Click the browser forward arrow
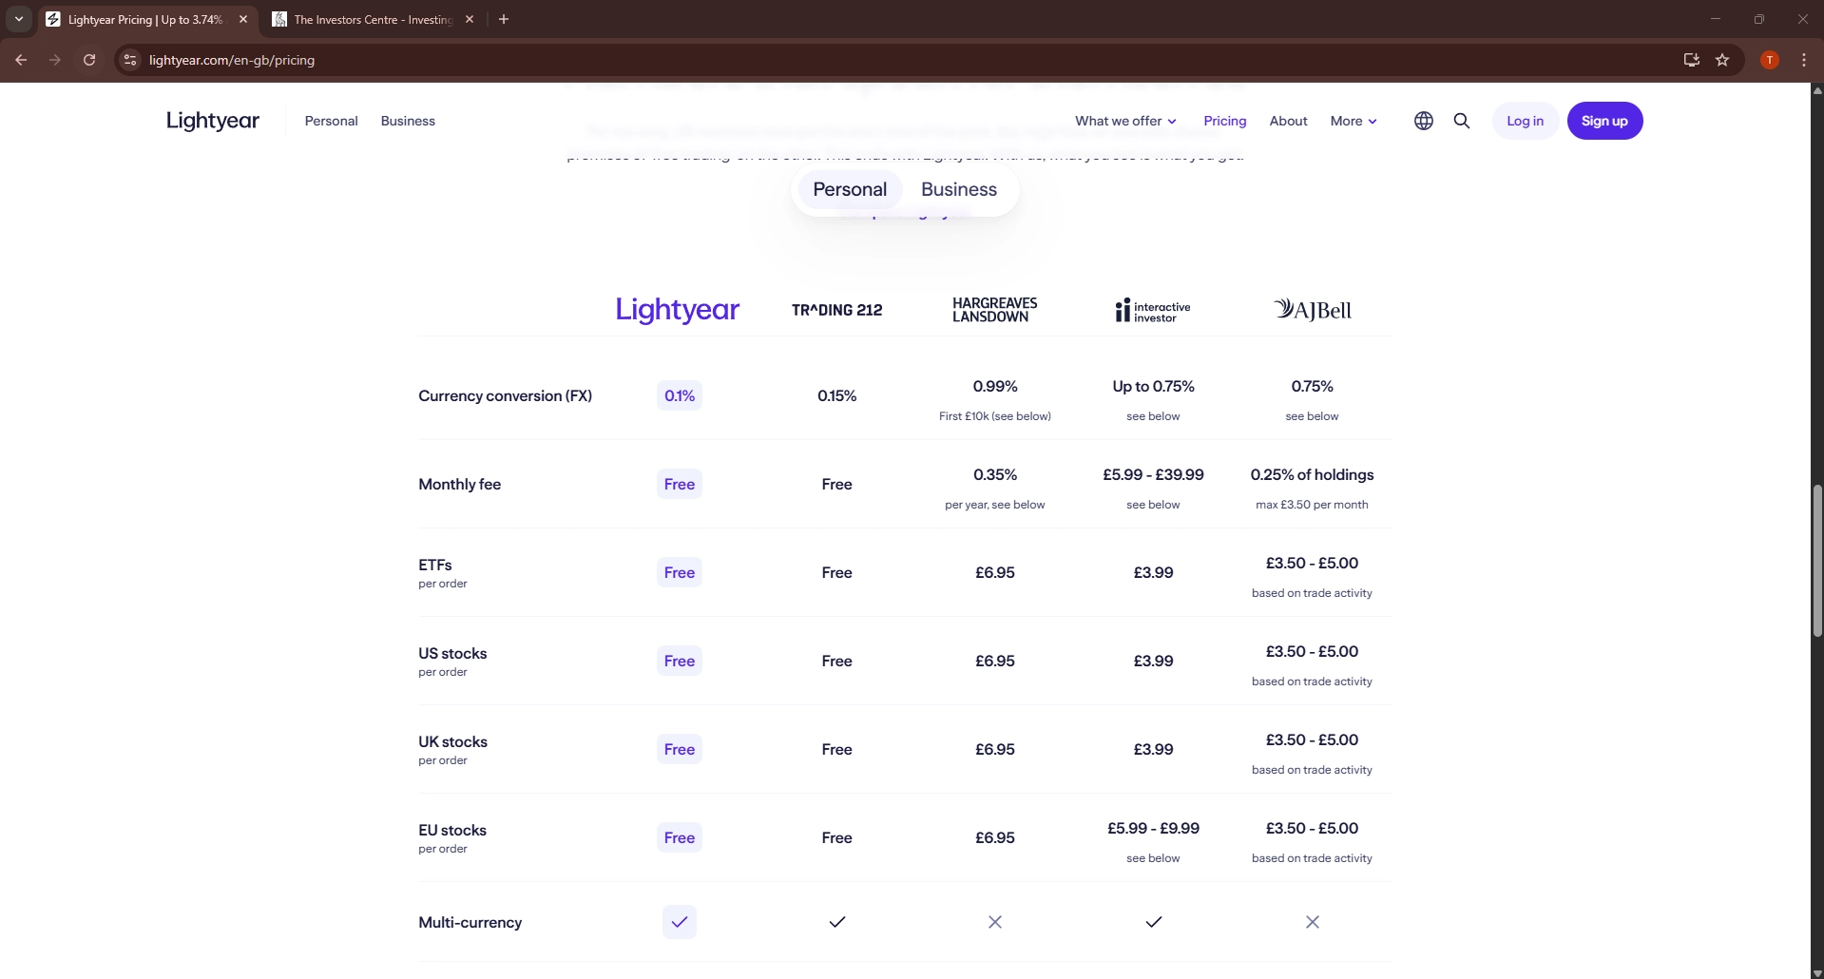1824x979 pixels. click(x=55, y=60)
